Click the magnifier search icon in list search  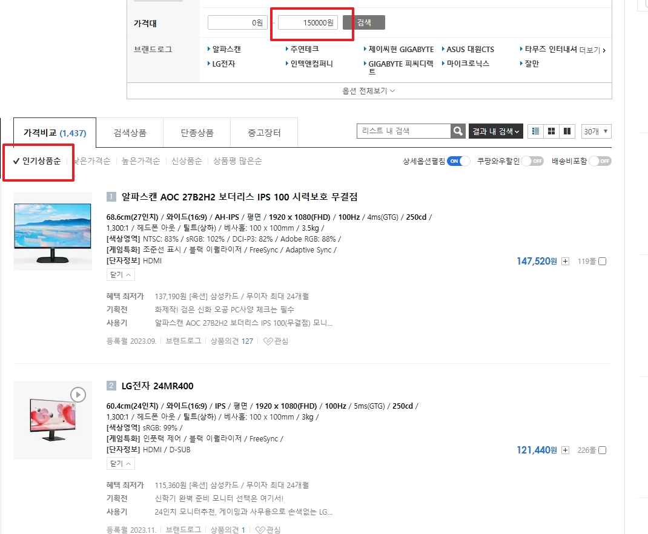coord(458,131)
